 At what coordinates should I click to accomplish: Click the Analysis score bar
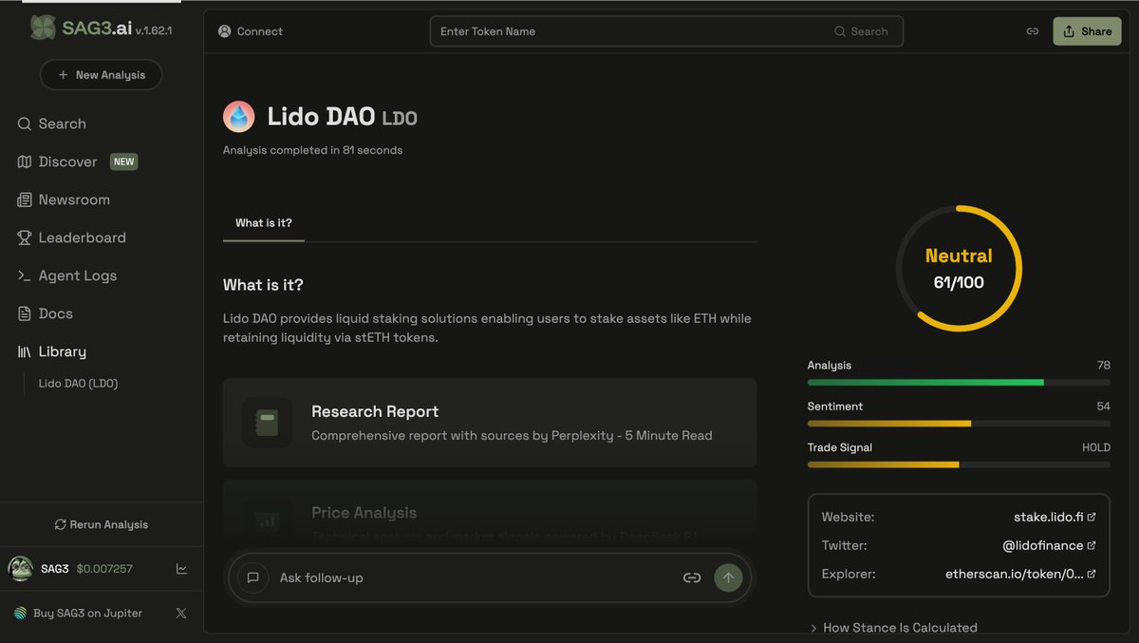[959, 382]
